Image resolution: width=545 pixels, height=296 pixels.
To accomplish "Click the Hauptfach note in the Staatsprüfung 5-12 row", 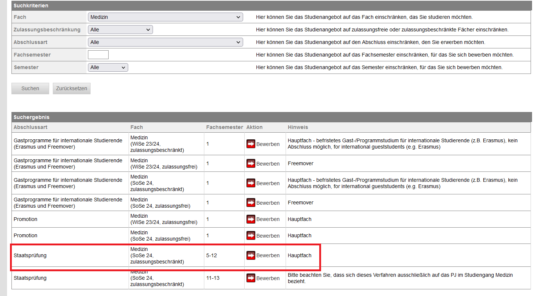I will click(300, 255).
